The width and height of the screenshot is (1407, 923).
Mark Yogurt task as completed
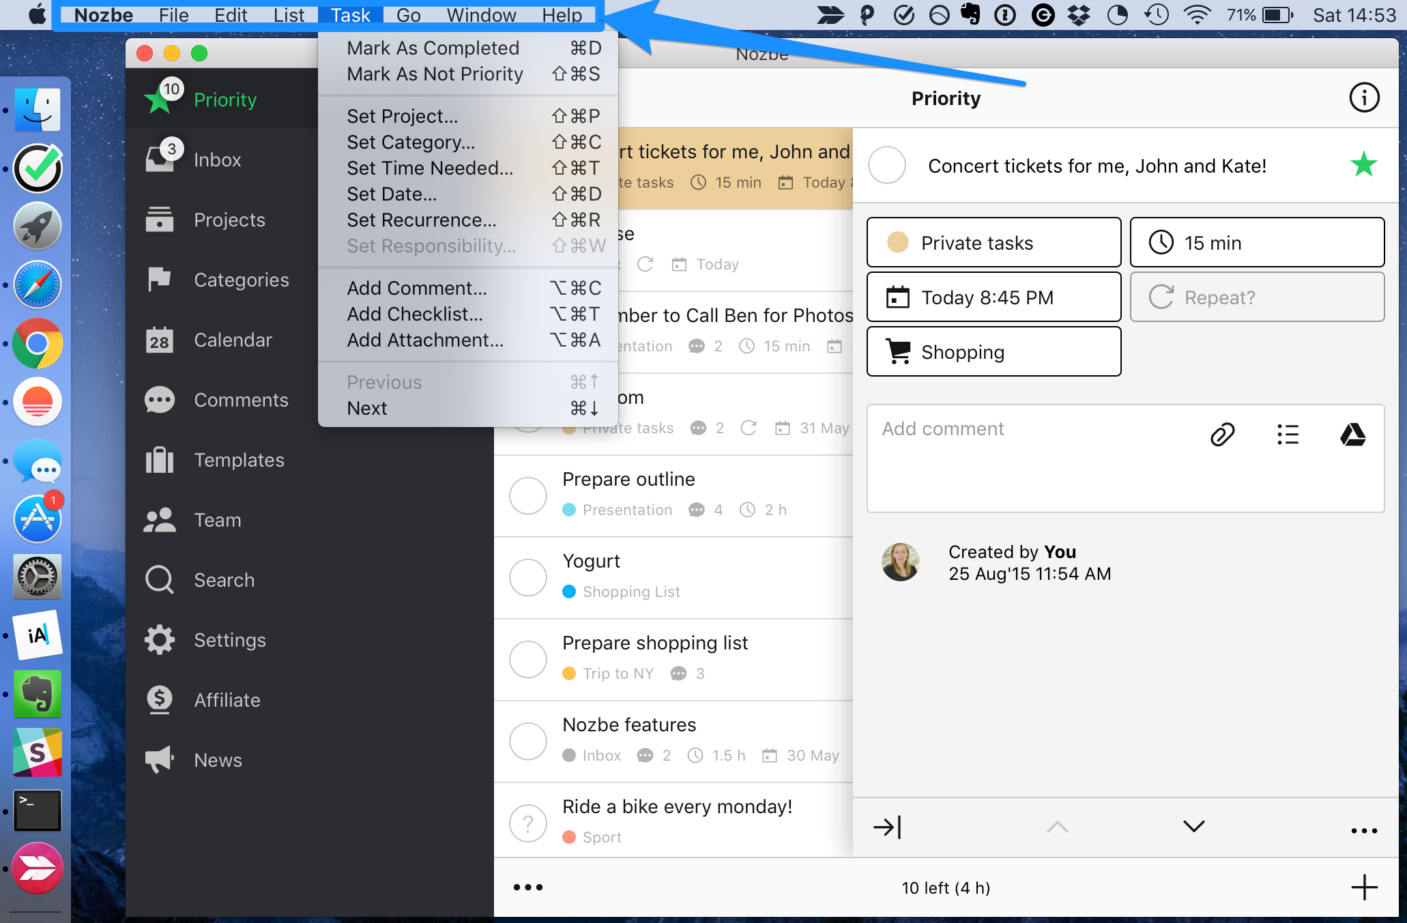coord(528,577)
